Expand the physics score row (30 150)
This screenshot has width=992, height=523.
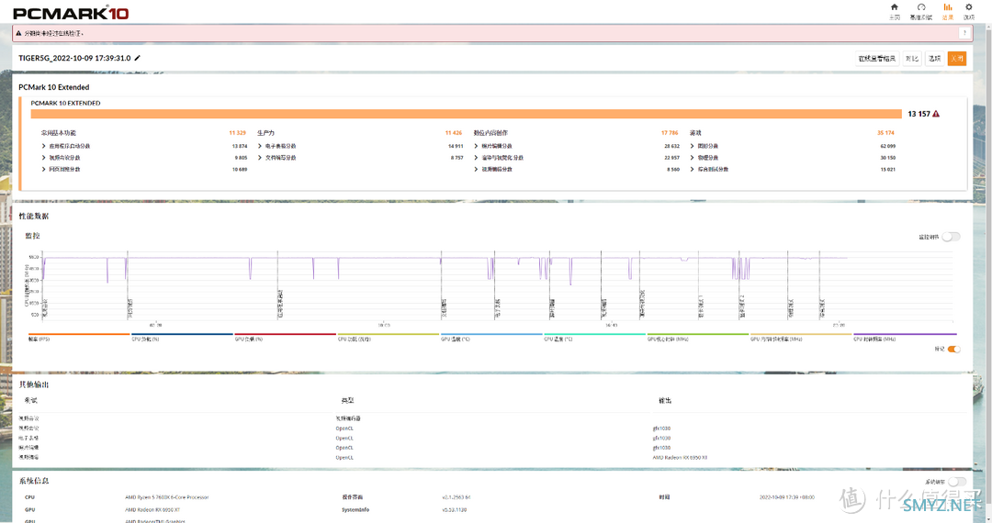pyautogui.click(x=793, y=158)
